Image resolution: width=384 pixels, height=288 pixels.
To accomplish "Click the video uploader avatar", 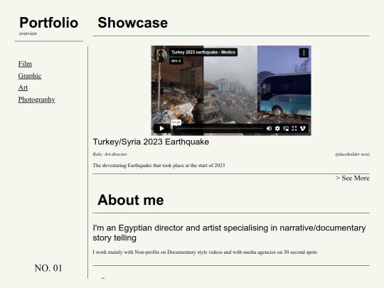I will coord(161,55).
